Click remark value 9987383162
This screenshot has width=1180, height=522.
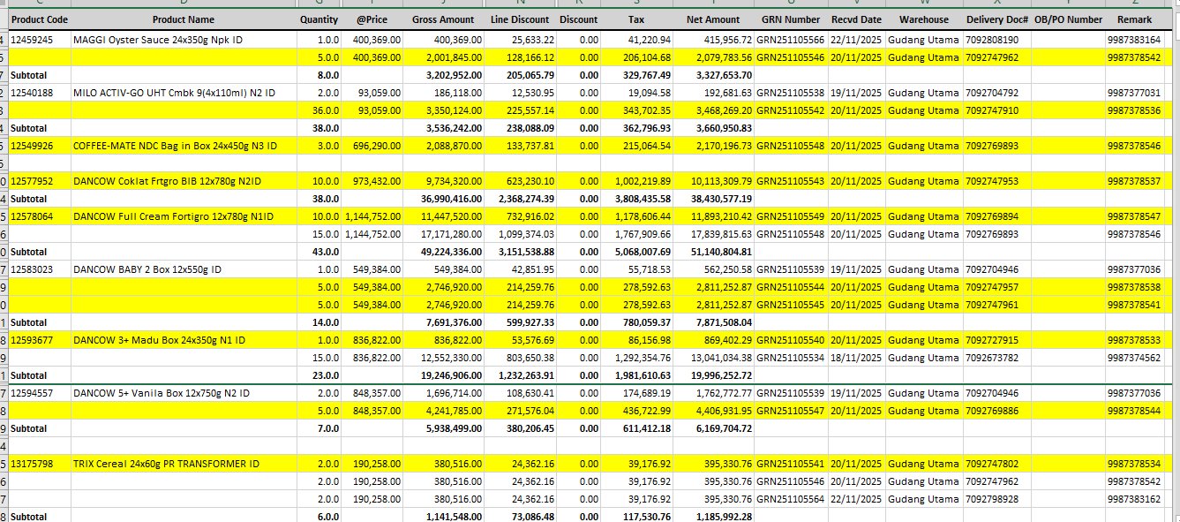(x=1133, y=499)
